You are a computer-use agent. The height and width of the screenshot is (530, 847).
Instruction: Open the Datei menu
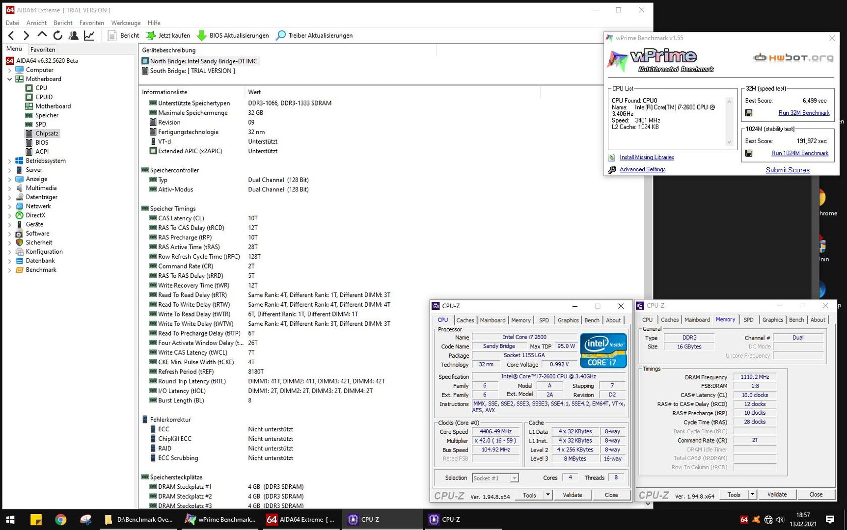coord(12,23)
